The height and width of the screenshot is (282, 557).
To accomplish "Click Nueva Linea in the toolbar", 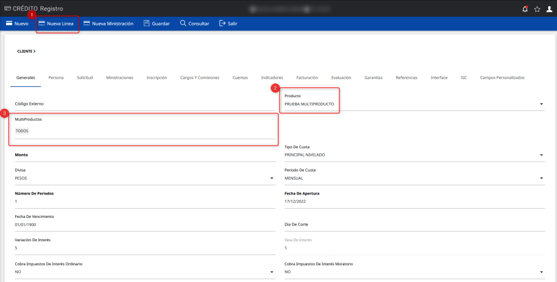I will (57, 24).
